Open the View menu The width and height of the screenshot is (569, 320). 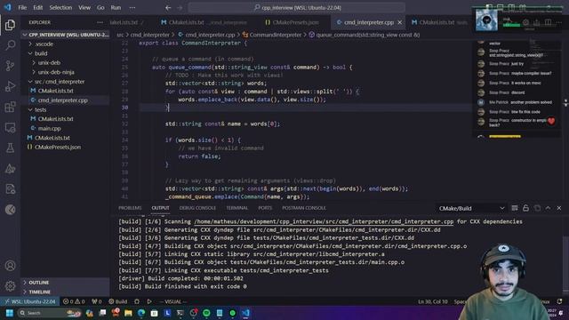pos(84,8)
